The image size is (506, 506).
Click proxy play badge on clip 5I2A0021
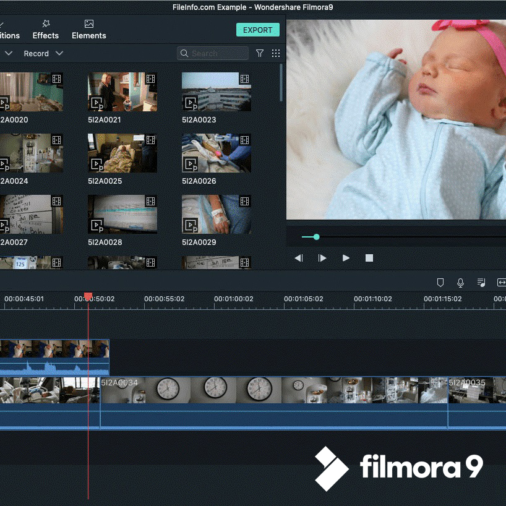pyautogui.click(x=97, y=103)
